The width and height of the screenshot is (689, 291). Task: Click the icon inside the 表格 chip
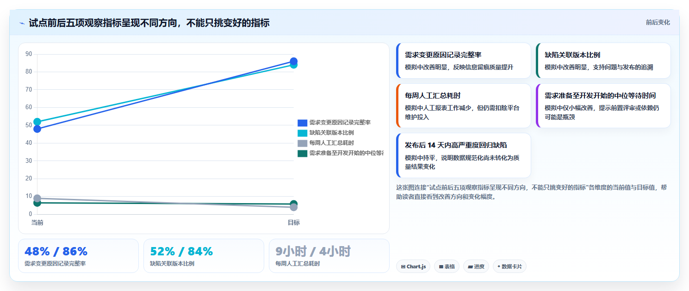[441, 267]
